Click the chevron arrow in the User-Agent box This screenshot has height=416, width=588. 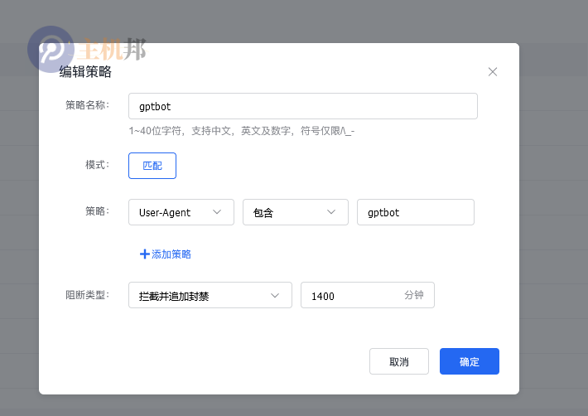[x=217, y=212]
